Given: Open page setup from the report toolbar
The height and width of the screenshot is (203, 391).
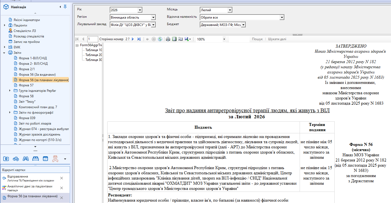Looking at the screenshot, I should (180, 39).
